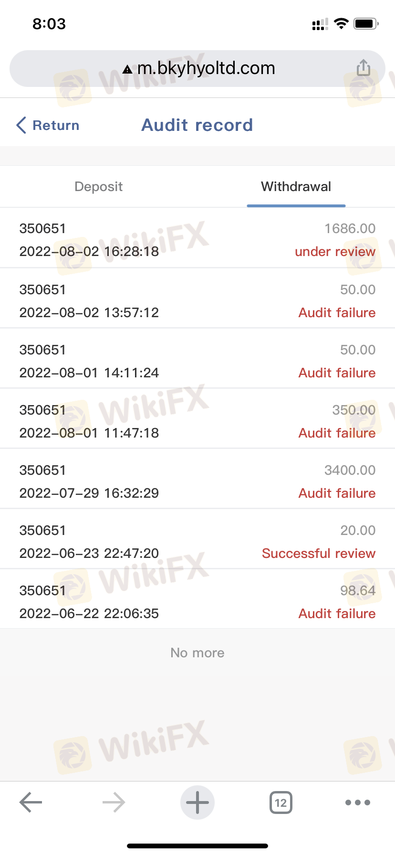Select the Successful review 20.00 record
395x856 pixels.
(197, 542)
